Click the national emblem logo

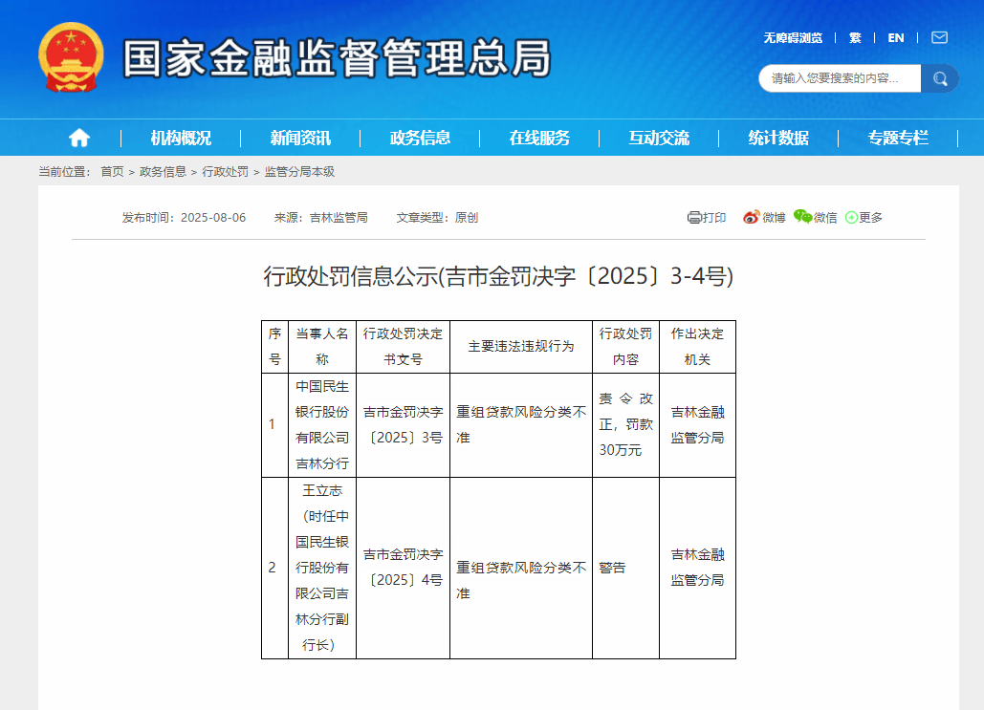pos(71,57)
